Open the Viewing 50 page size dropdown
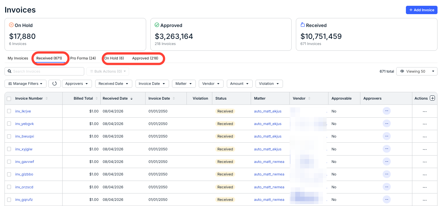Viewport: 443px width, 206px height. click(x=417, y=71)
